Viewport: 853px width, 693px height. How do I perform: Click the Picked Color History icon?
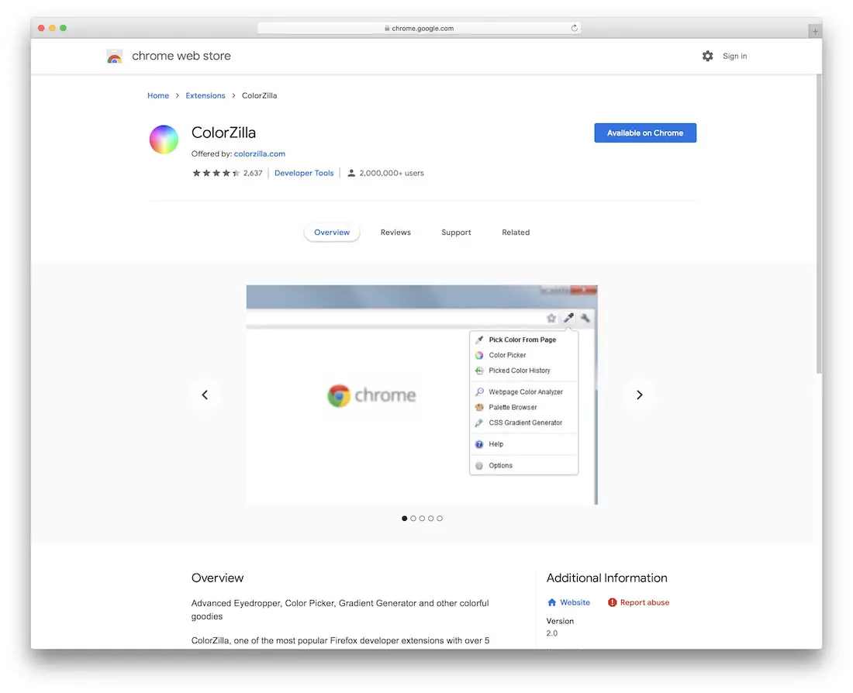pos(479,371)
